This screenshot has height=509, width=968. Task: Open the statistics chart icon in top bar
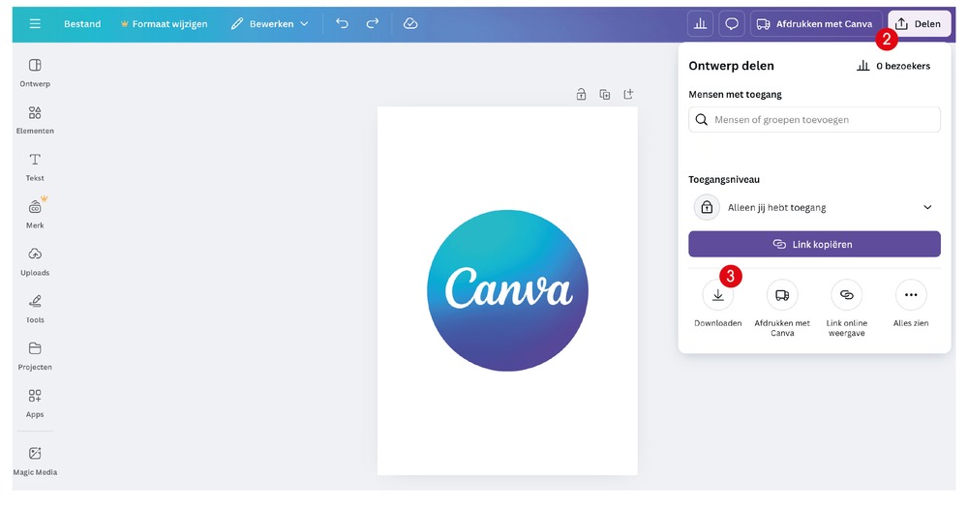coord(700,24)
